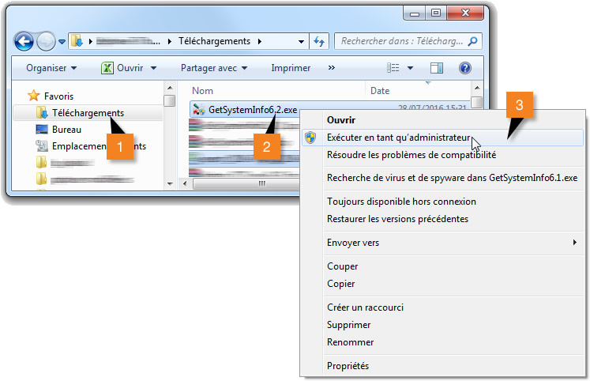This screenshot has width=590, height=381.
Task: Click the Bureau desktop icon in sidebar
Action: click(x=42, y=129)
